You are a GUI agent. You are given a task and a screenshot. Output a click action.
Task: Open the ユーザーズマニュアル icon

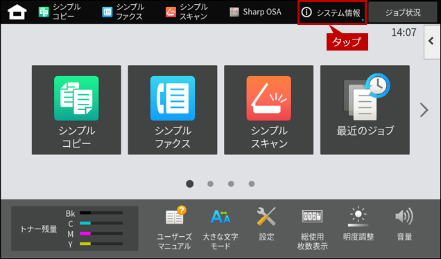click(174, 229)
